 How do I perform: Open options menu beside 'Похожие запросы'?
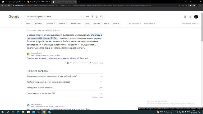(51, 71)
